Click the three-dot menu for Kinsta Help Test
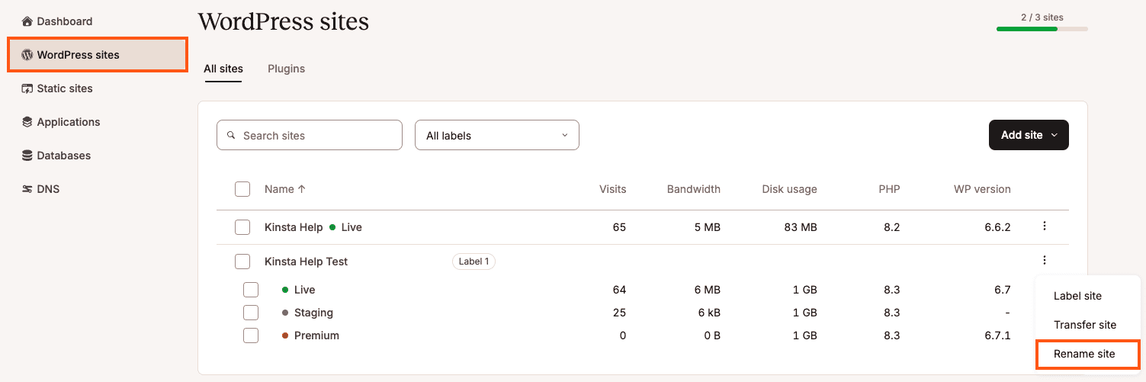This screenshot has height=382, width=1146. click(1045, 261)
